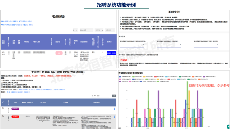Open the rows-per-page dropdown in 行为面试记录
The width and height of the screenshot is (231, 130).
[75, 30]
